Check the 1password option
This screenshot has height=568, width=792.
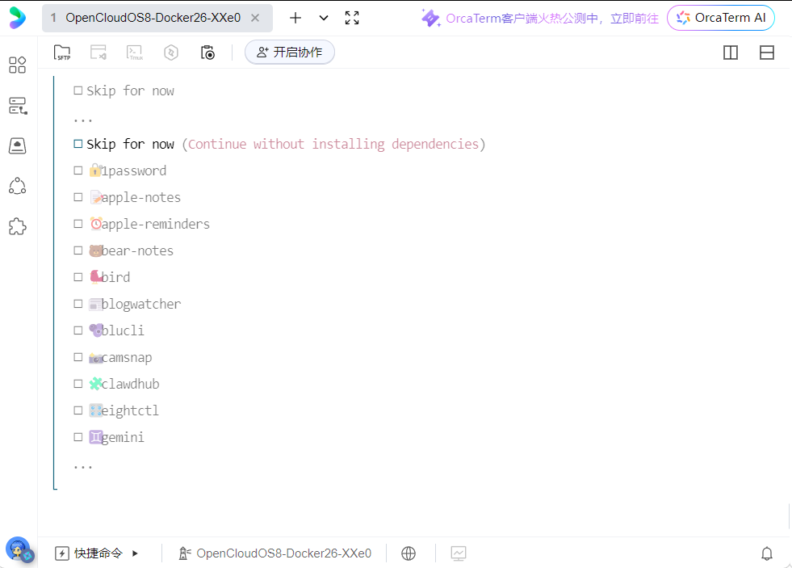[x=78, y=170]
